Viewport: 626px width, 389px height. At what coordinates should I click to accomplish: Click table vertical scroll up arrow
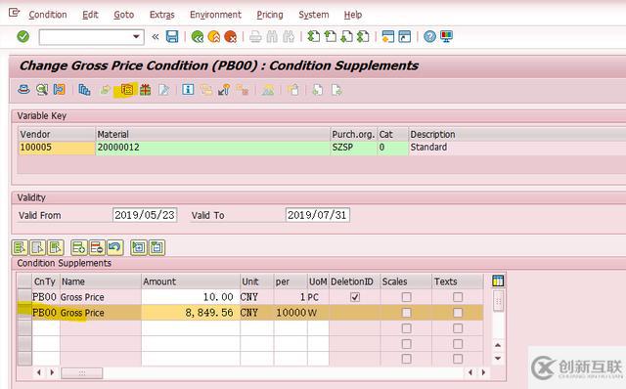498,345
